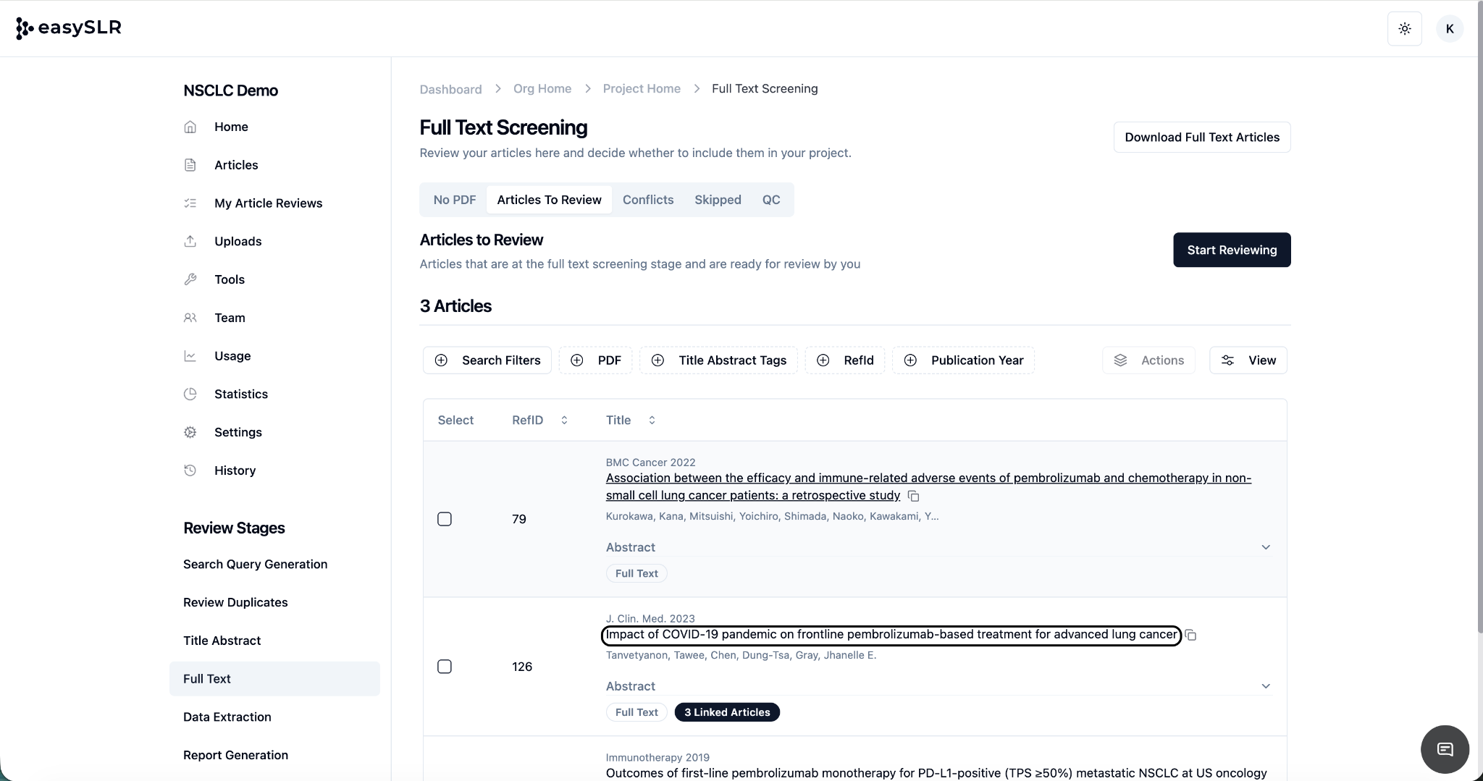
Task: Switch to the No PDF tab
Action: coord(454,200)
